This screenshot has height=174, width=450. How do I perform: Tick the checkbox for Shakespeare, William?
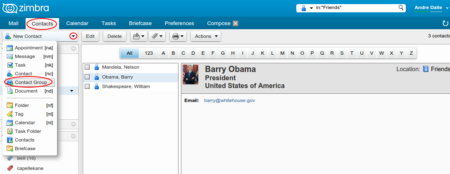88,86
